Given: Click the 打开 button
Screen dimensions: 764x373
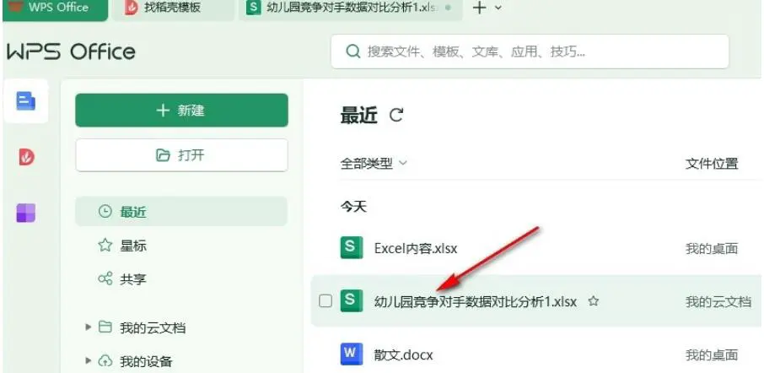Looking at the screenshot, I should coord(182,155).
